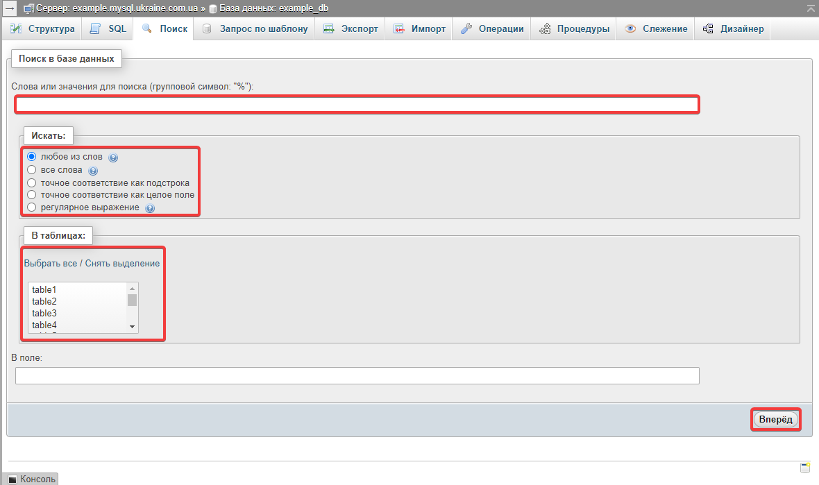
Task: Click the Structure tab icon
Action: [16, 29]
